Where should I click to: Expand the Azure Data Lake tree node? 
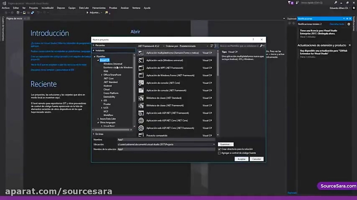tap(98, 119)
